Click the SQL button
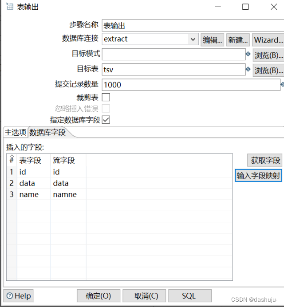Image resolution: width=284 pixels, height=307 pixels. tap(190, 295)
